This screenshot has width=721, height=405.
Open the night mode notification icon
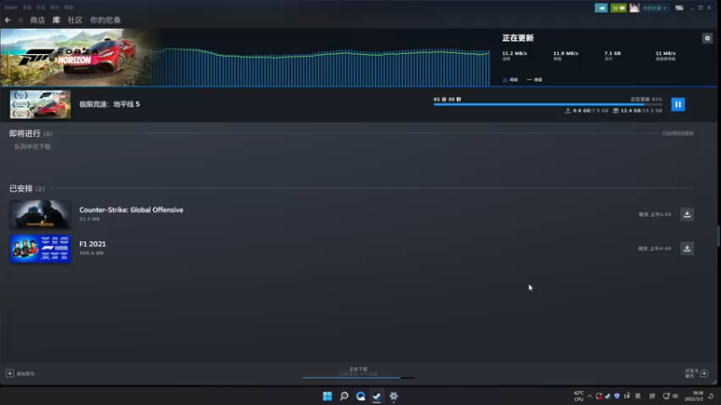pyautogui.click(x=711, y=396)
